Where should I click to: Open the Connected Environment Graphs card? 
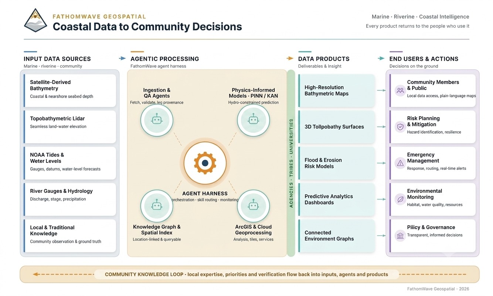336,235
